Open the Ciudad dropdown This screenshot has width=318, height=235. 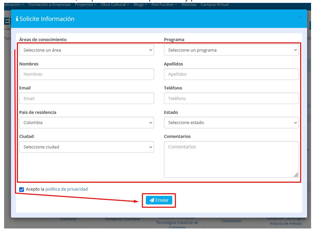tap(87, 147)
